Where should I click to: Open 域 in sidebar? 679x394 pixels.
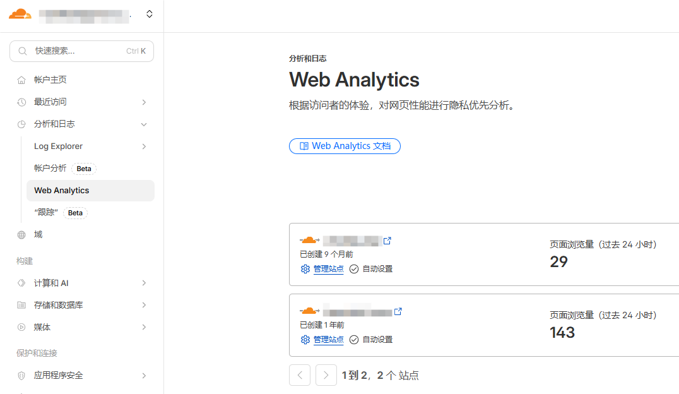point(38,234)
